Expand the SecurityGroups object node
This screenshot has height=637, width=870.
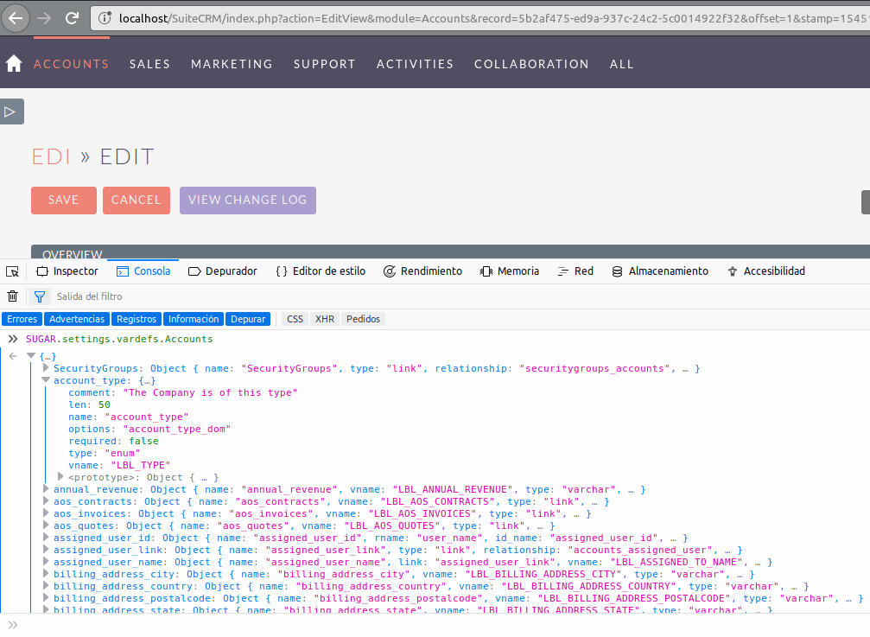click(x=46, y=368)
